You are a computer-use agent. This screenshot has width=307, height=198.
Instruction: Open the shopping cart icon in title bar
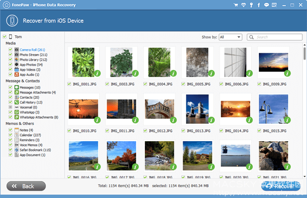(x=236, y=5)
